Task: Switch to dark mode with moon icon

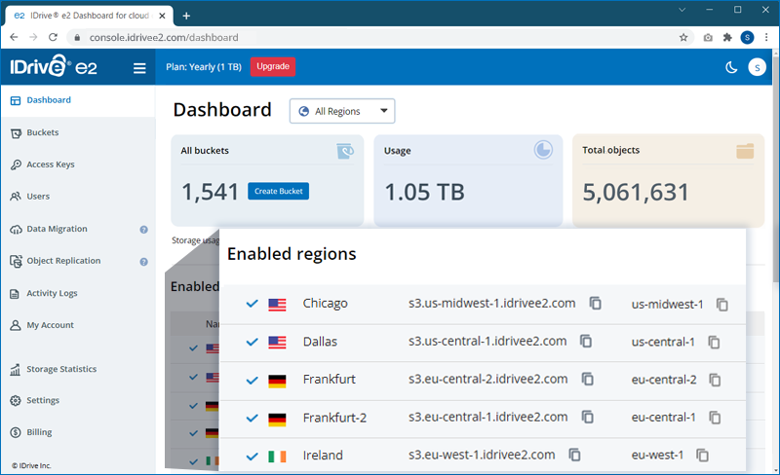Action: [731, 67]
